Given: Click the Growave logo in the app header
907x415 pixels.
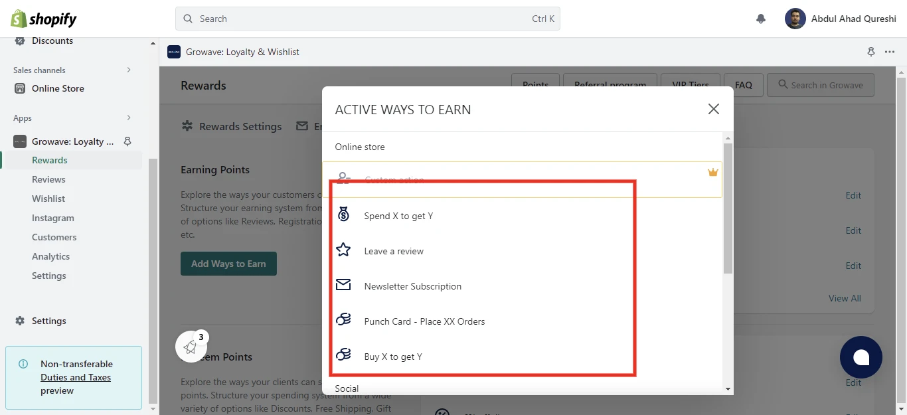Looking at the screenshot, I should tap(174, 52).
